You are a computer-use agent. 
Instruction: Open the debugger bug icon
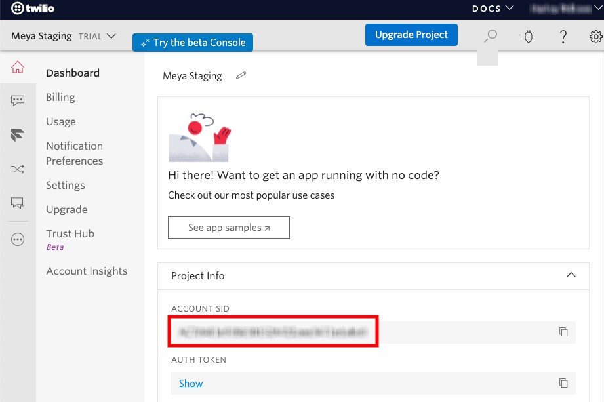click(x=528, y=37)
